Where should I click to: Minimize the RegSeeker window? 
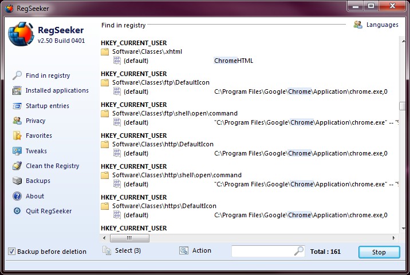356,6
